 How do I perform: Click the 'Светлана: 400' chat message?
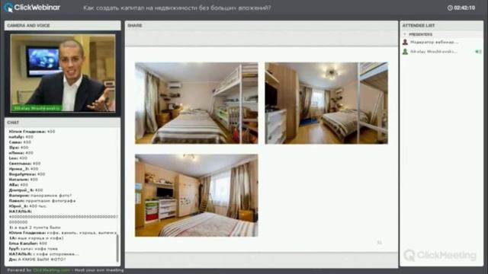25,164
